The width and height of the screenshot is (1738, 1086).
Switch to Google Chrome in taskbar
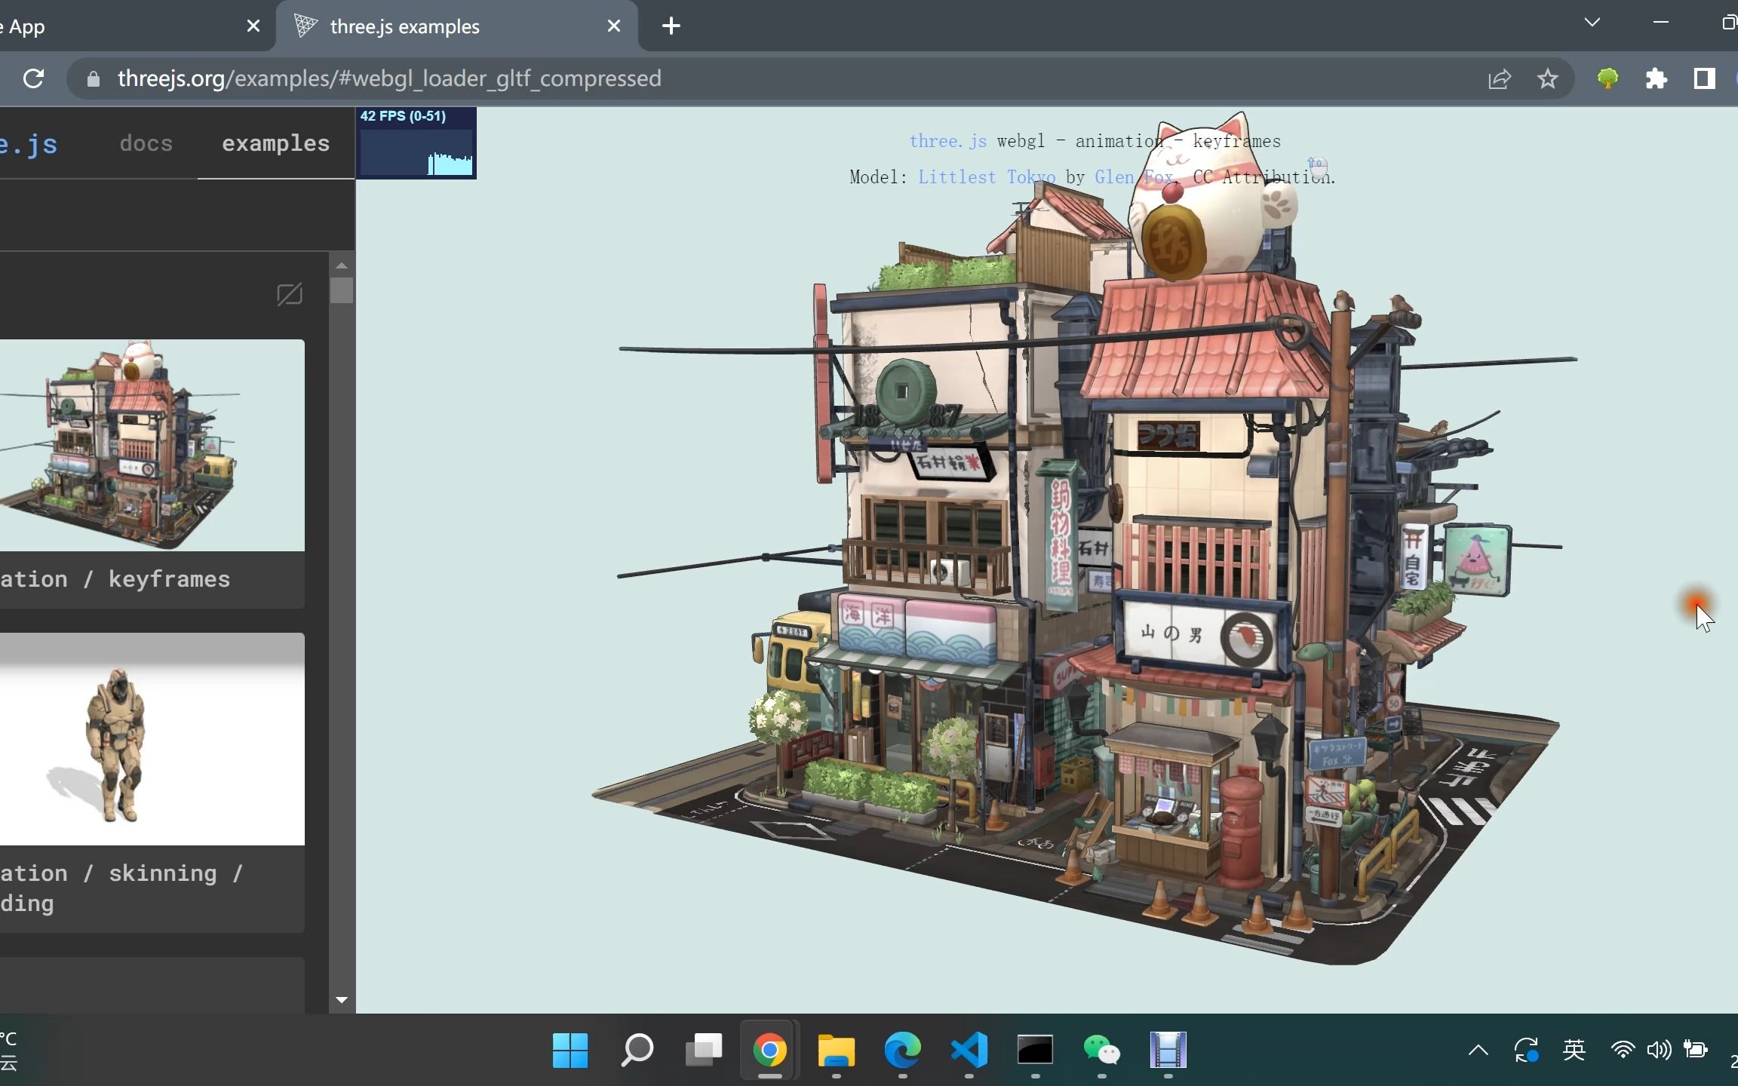[x=769, y=1050]
